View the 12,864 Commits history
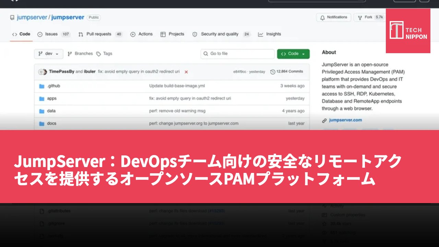This screenshot has height=247, width=439. 287,72
